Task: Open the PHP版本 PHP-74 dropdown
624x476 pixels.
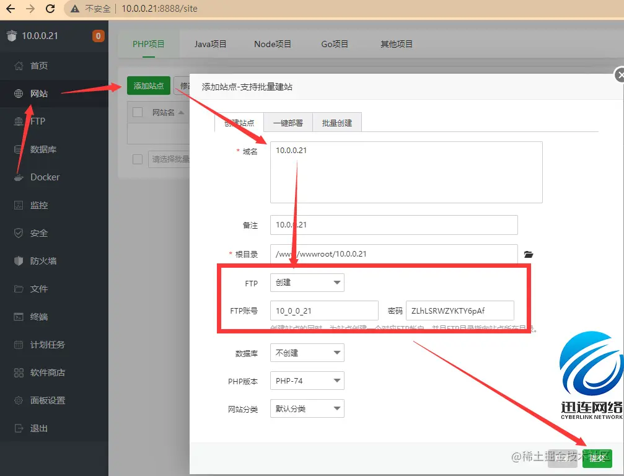Action: tap(307, 381)
